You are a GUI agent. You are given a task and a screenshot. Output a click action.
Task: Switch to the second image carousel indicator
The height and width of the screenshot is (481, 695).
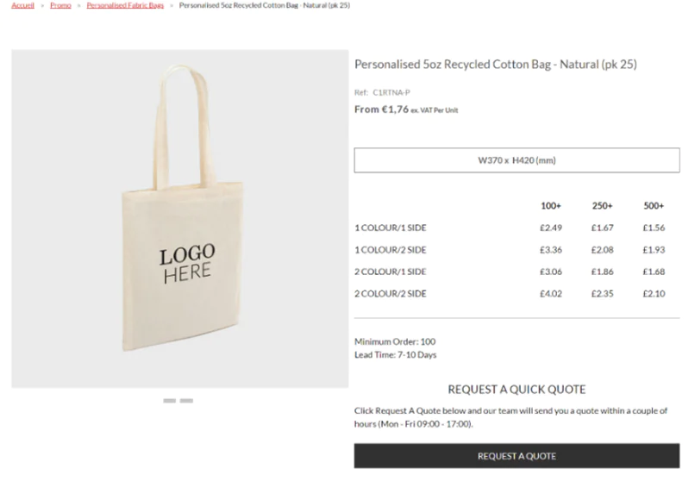pyautogui.click(x=187, y=401)
